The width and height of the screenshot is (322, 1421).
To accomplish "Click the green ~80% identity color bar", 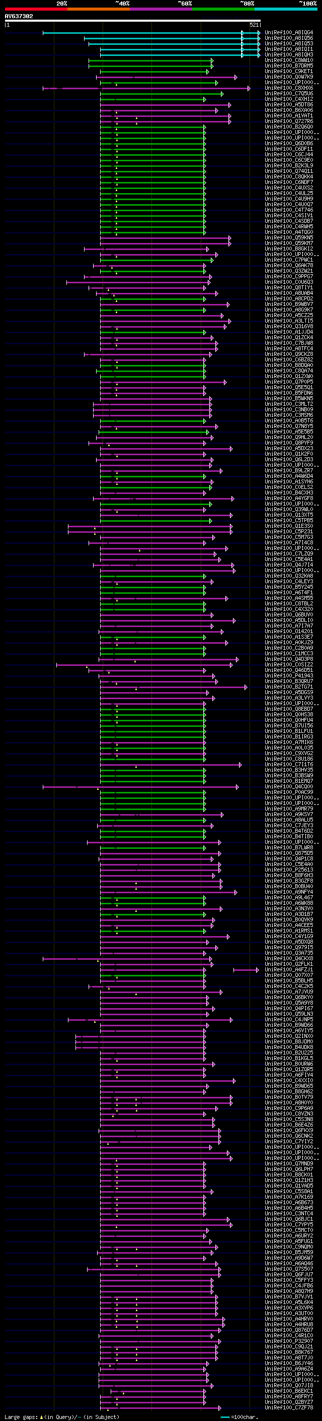I will 223,9.
